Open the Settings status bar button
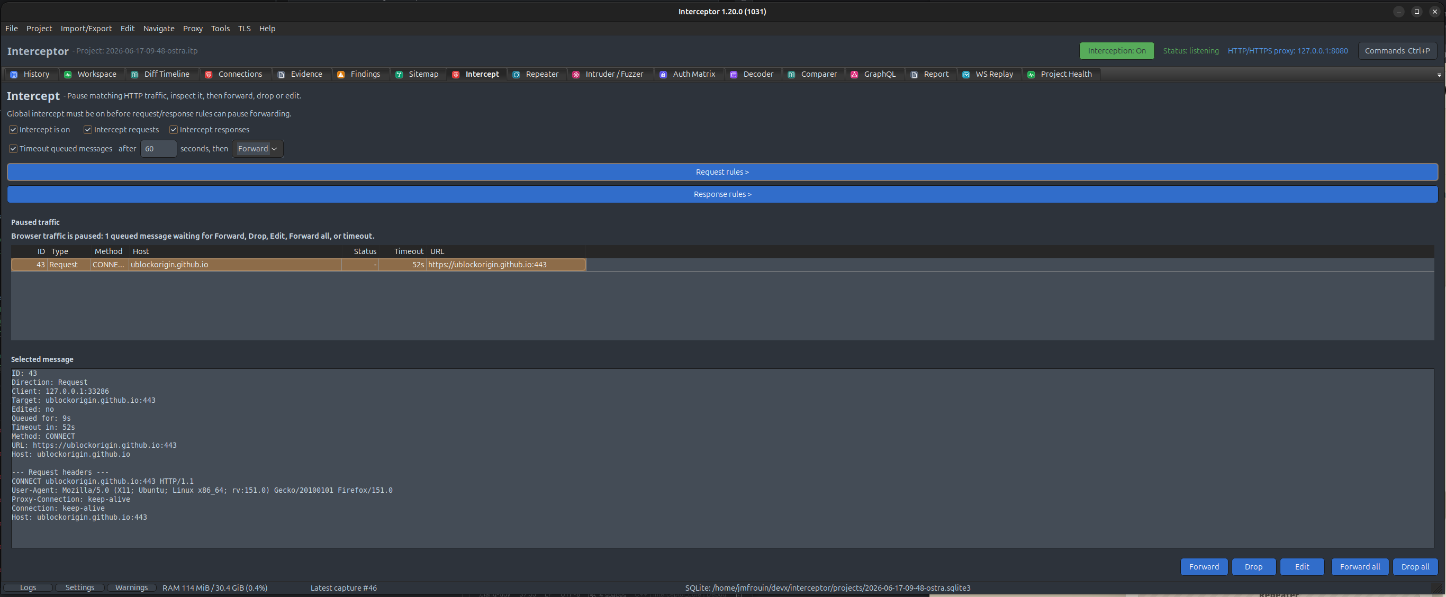The image size is (1446, 597). point(80,587)
